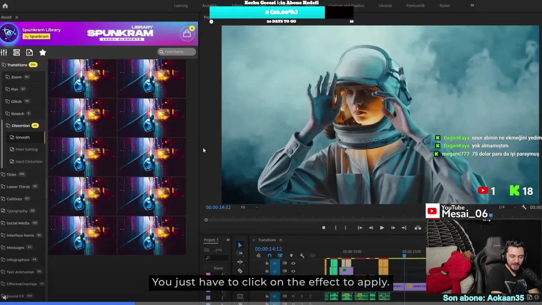Expand the CallOuts category

(15, 199)
